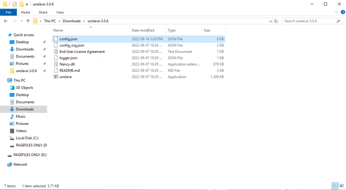This screenshot has height=190, width=346.
Task: Expand the ribbon with the chevron
Action: coord(336,12)
